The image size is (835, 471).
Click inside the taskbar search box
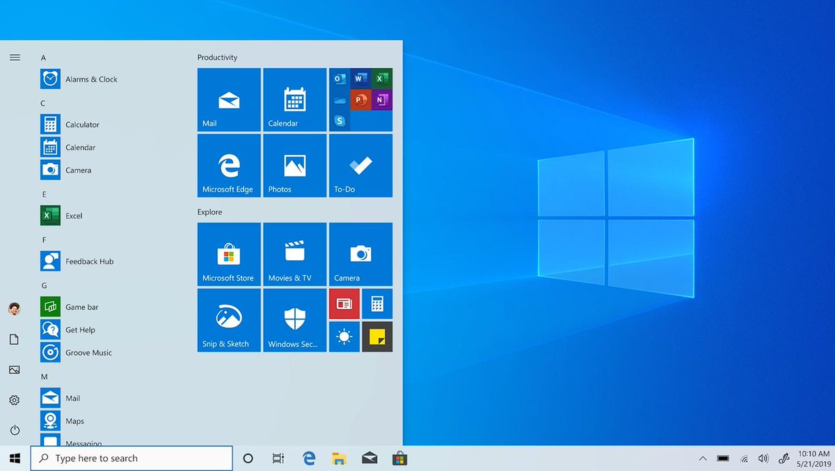click(132, 458)
